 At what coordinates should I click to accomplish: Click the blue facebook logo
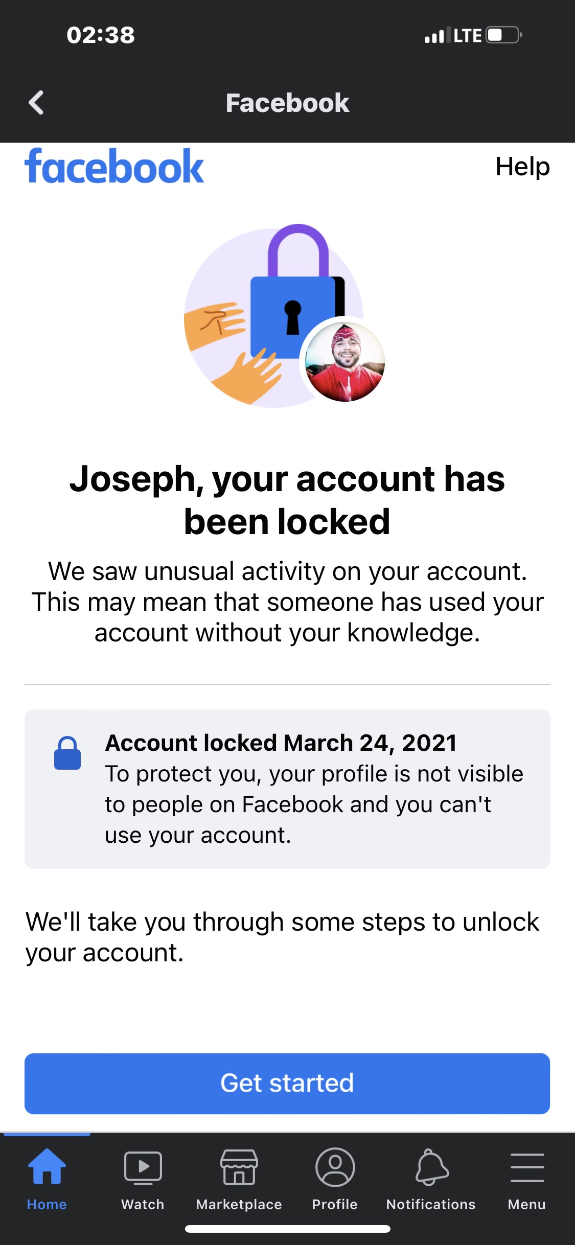114,166
